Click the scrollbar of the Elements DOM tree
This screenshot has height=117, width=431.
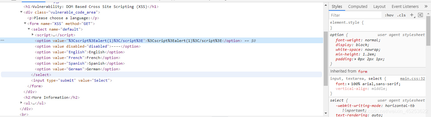(x=326, y=59)
